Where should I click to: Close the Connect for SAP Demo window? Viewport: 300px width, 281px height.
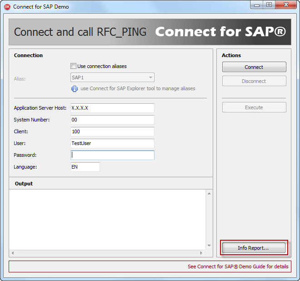[286, 5]
